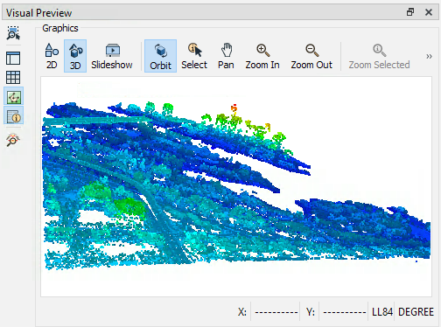
Task: Click the X coordinate field
Action: click(276, 312)
